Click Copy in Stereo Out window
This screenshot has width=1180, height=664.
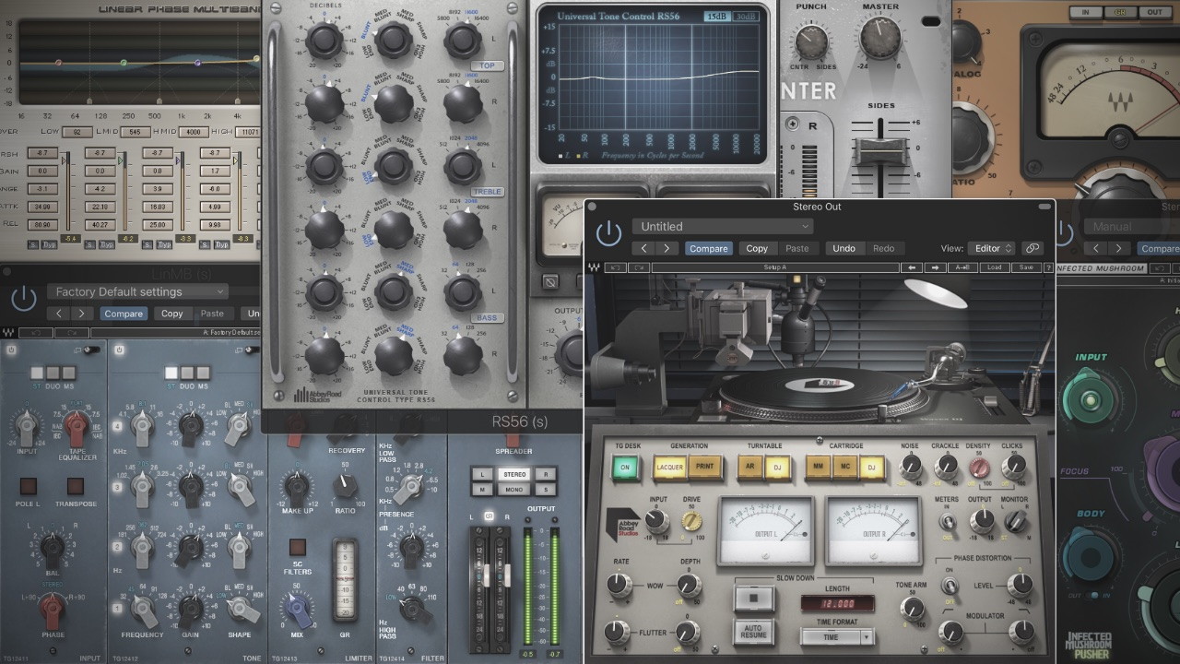tap(757, 248)
